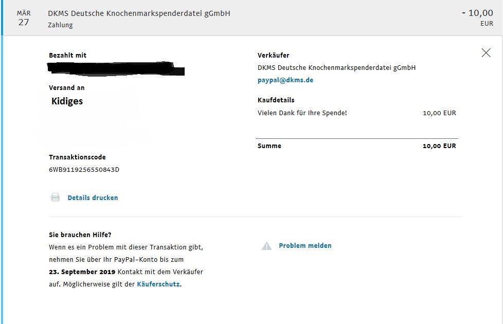Collapse the DKMS transaction header row

click(251, 17)
